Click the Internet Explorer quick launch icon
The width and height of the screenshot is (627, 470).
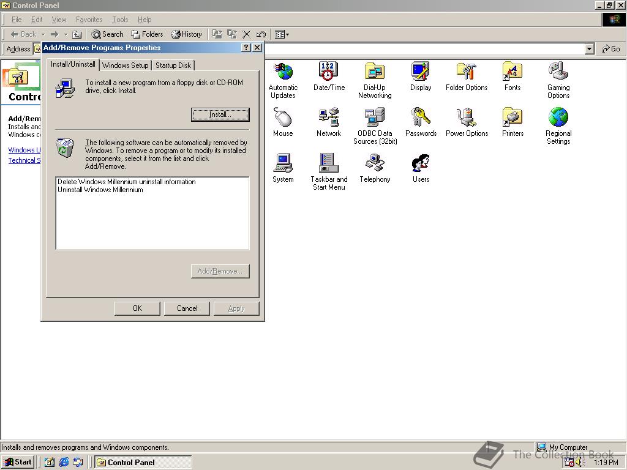click(x=64, y=463)
